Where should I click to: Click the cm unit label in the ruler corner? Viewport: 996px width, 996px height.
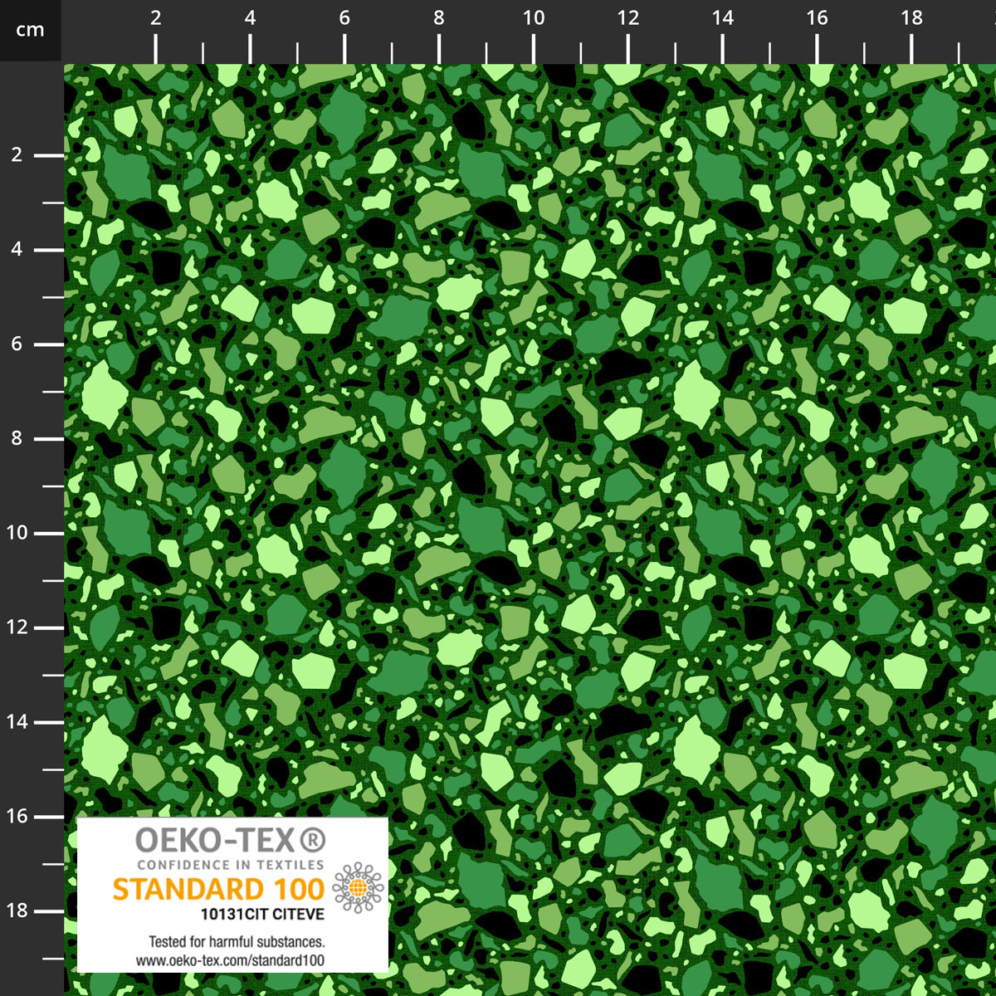(x=30, y=31)
